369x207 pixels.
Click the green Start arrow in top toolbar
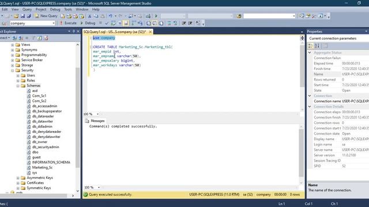(156, 16)
